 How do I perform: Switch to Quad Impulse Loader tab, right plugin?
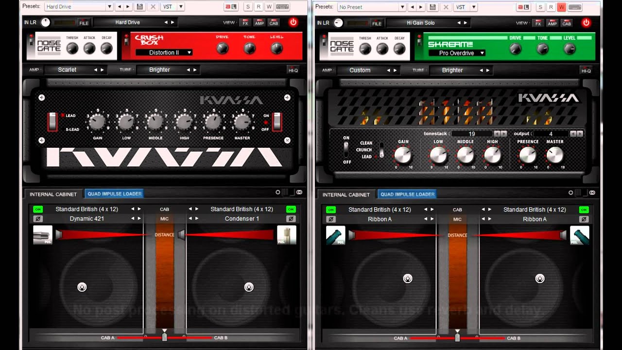point(407,194)
